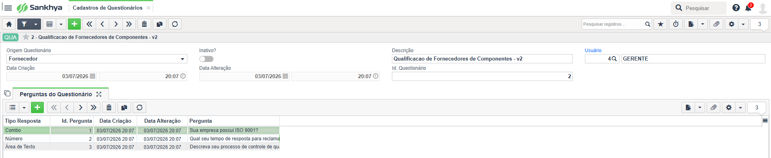Go to last question in grid navigation
Screen dimensions: 771x158
click(x=94, y=107)
